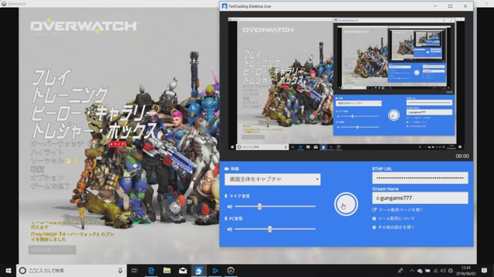
Task: Open the about tool broadcasting help link
Action: tap(394, 219)
